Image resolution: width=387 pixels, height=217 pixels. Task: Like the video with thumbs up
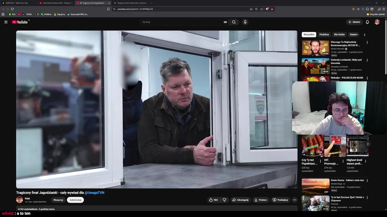coord(213,200)
